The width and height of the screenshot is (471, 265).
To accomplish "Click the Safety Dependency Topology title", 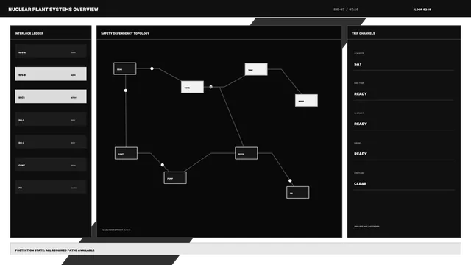I will (x=125, y=33).
